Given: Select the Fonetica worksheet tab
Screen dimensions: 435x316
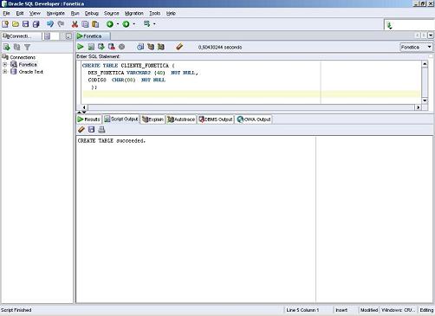Looking at the screenshot, I should point(93,36).
